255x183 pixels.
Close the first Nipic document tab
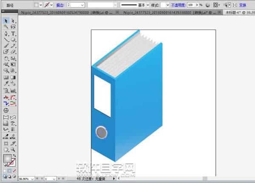point(117,12)
